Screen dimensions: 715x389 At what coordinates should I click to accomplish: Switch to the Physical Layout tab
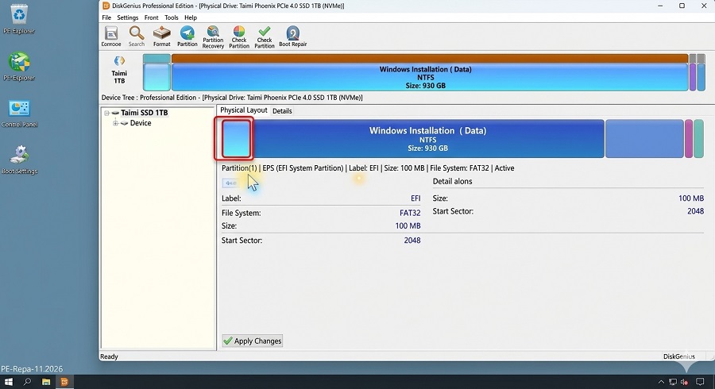click(x=244, y=110)
